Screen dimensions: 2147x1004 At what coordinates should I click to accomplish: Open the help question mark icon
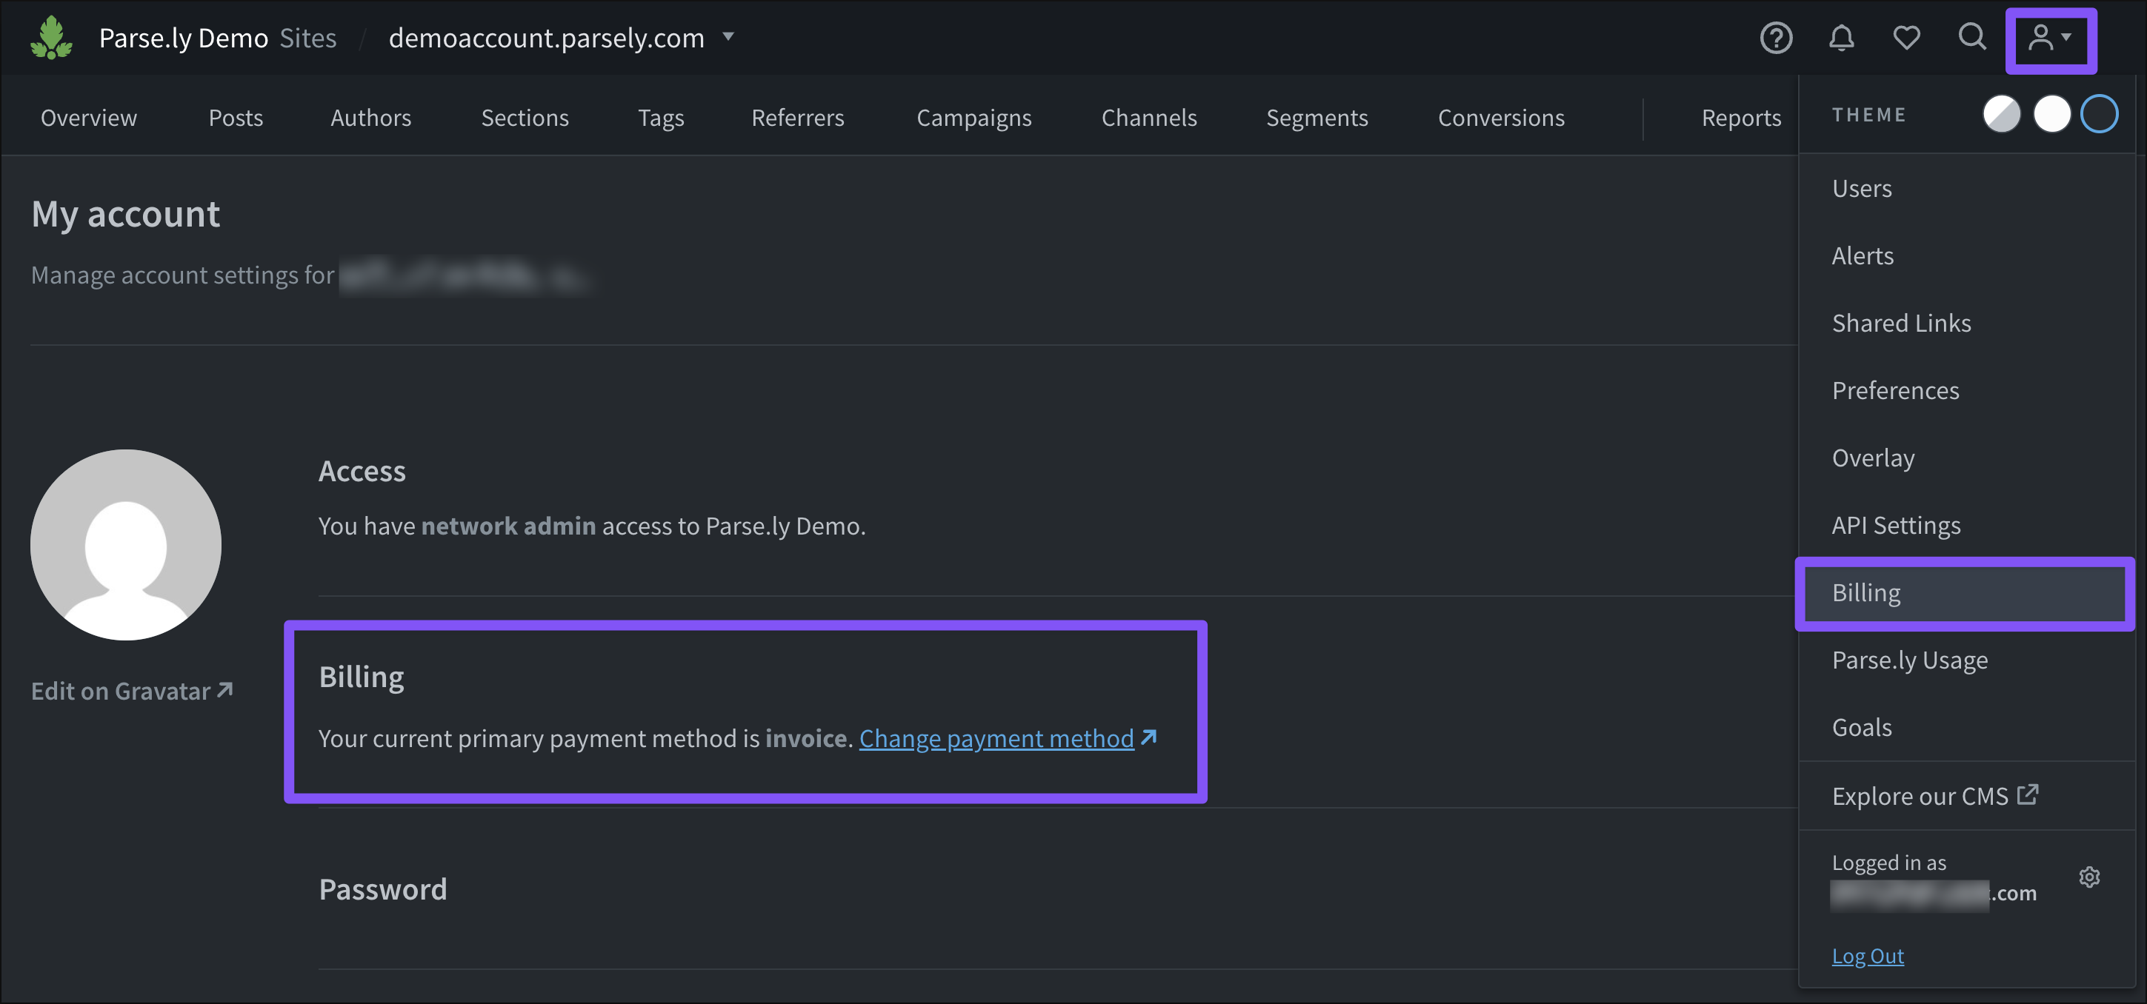tap(1776, 38)
